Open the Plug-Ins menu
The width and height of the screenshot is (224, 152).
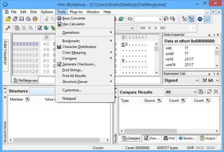[x=76, y=12]
